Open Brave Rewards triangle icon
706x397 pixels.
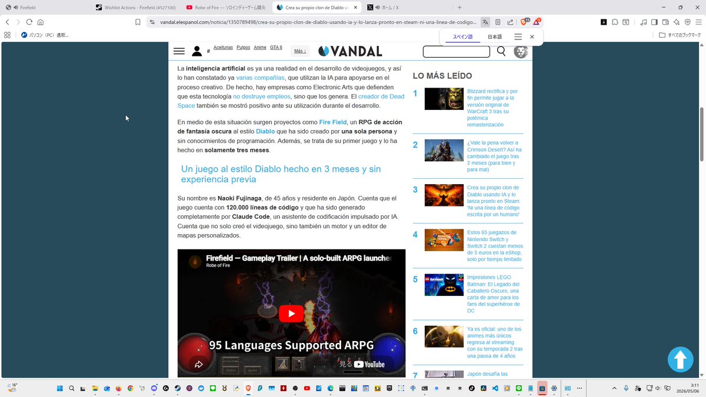tap(537, 22)
